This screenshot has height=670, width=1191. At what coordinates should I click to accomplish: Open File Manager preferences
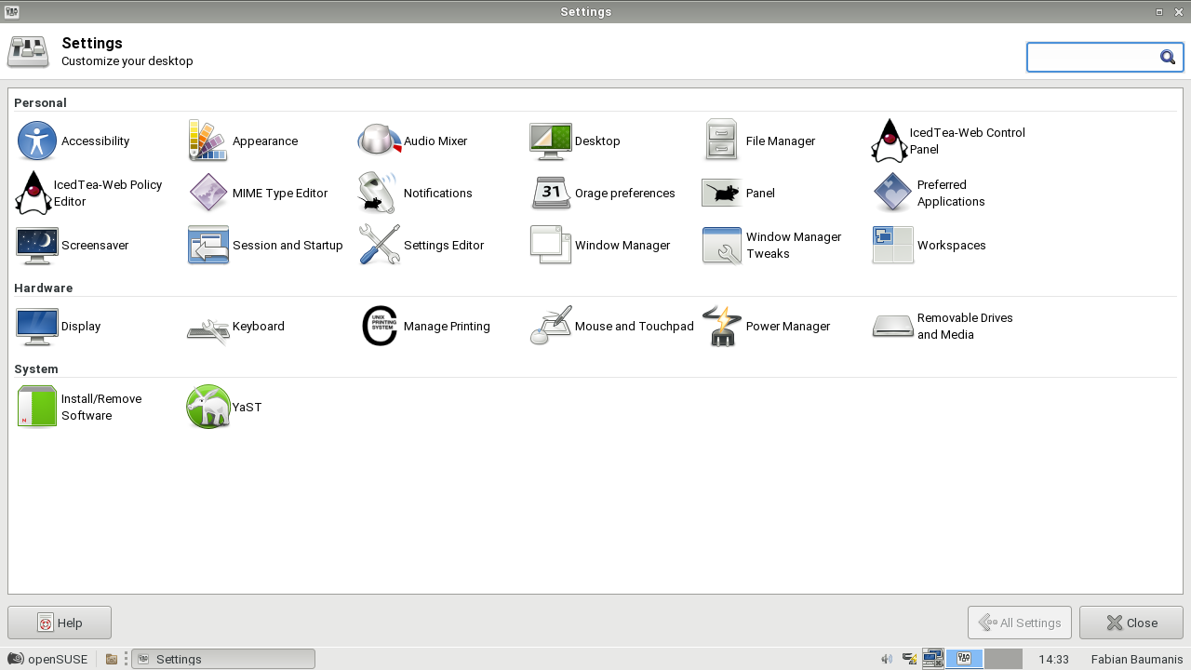tap(722, 141)
